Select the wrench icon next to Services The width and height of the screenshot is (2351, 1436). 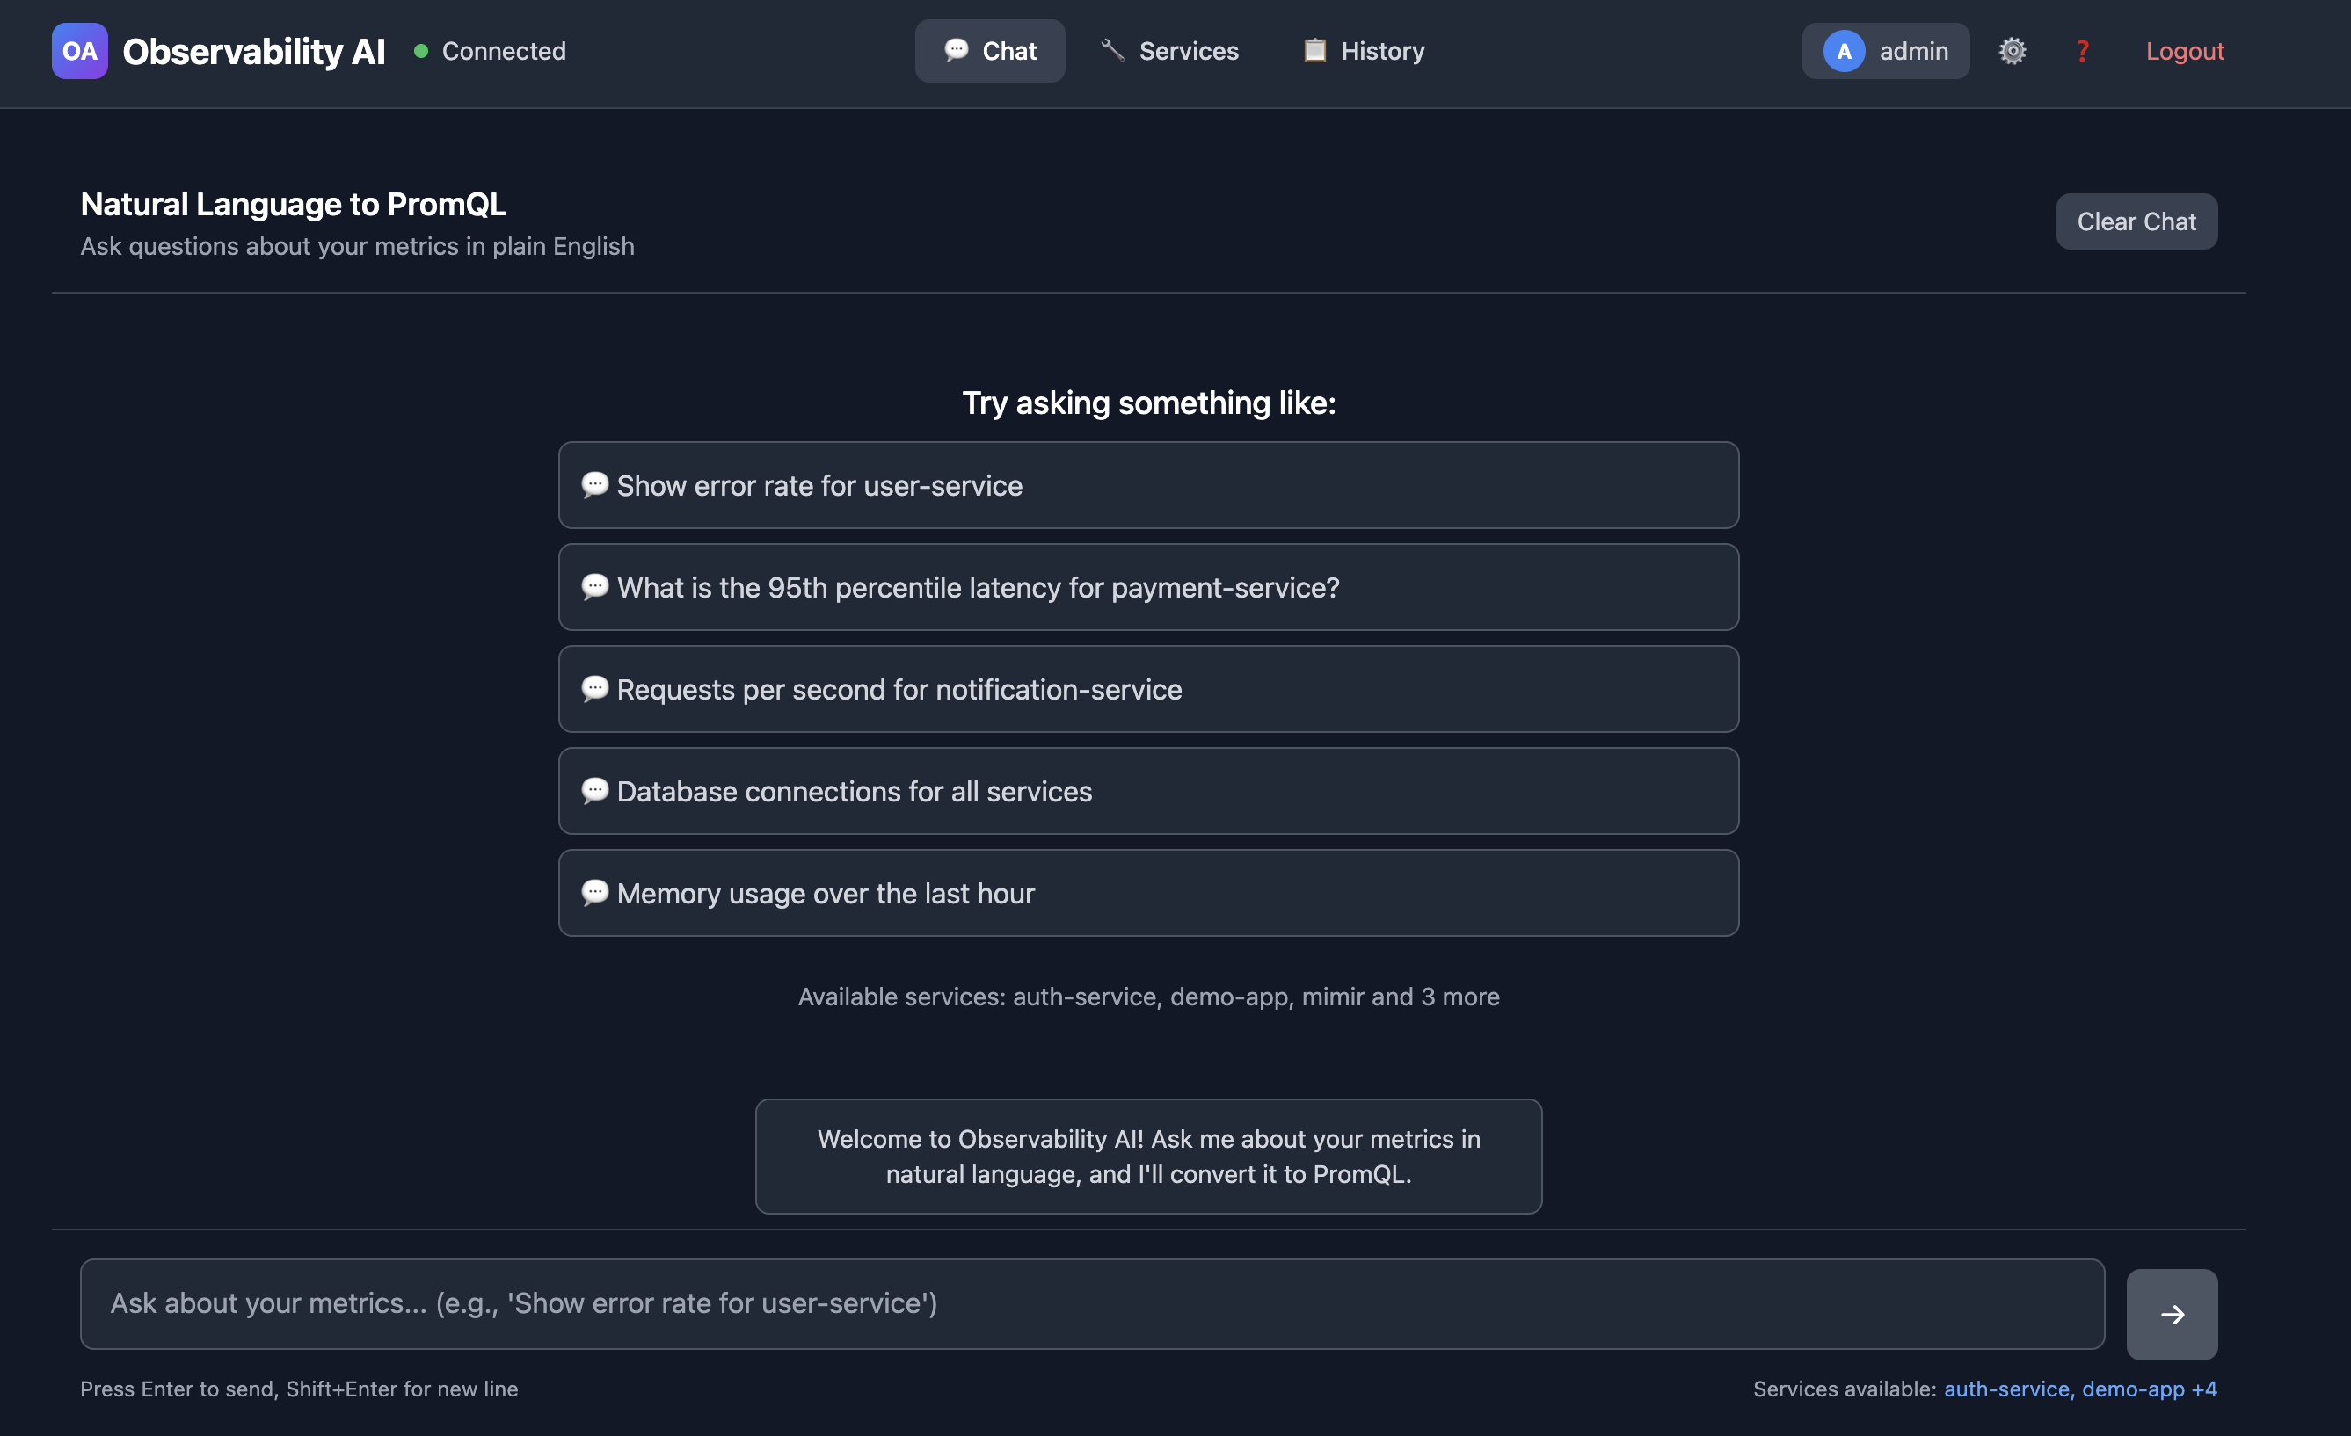(1111, 51)
